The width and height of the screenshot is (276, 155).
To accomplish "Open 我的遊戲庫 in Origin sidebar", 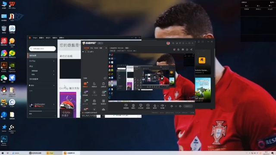I will [34, 79].
